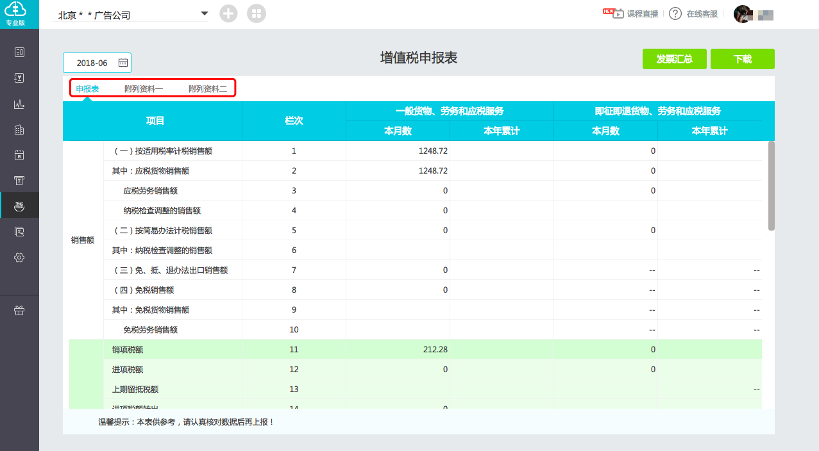Click the cloud logo in the sidebar
The height and width of the screenshot is (451, 819).
19,11
